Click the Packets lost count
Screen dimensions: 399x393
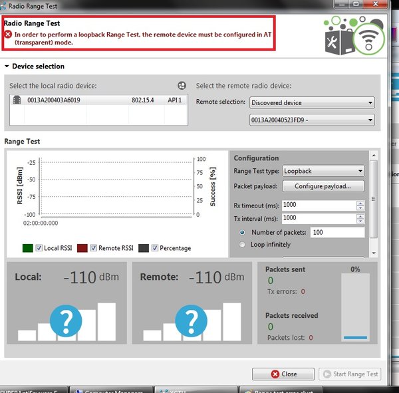tap(311, 338)
